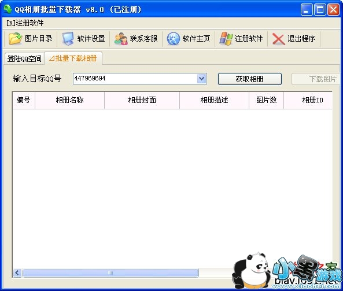Screen dimensions: 343x291
Task: Click the 软件设置 monitor icon
Action: [68, 39]
